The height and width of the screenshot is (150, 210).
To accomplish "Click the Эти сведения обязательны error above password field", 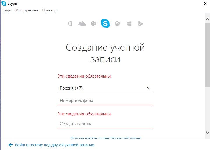I will 85,114.
